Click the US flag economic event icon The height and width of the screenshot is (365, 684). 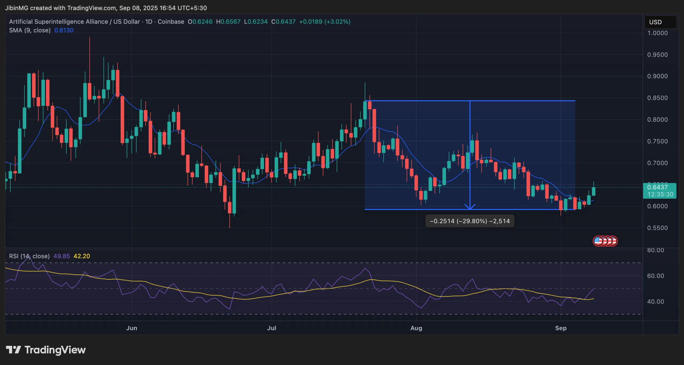(598, 241)
